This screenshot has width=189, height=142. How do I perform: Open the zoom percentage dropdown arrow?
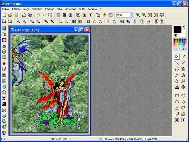(132, 15)
